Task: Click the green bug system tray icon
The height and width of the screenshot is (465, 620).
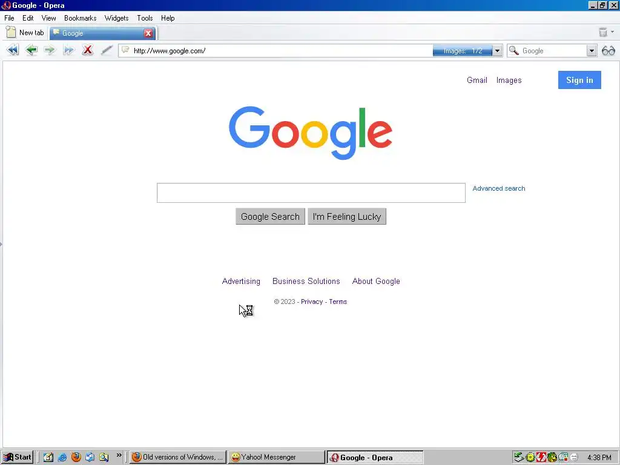Action: coord(552,458)
